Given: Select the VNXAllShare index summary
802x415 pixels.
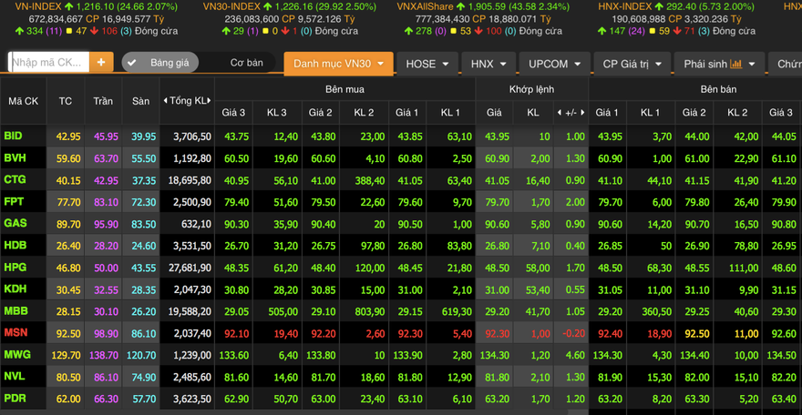Looking at the screenshot, I should click(x=483, y=19).
